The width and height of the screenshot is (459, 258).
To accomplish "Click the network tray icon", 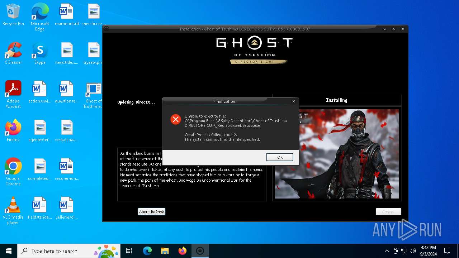I will coord(404,251).
